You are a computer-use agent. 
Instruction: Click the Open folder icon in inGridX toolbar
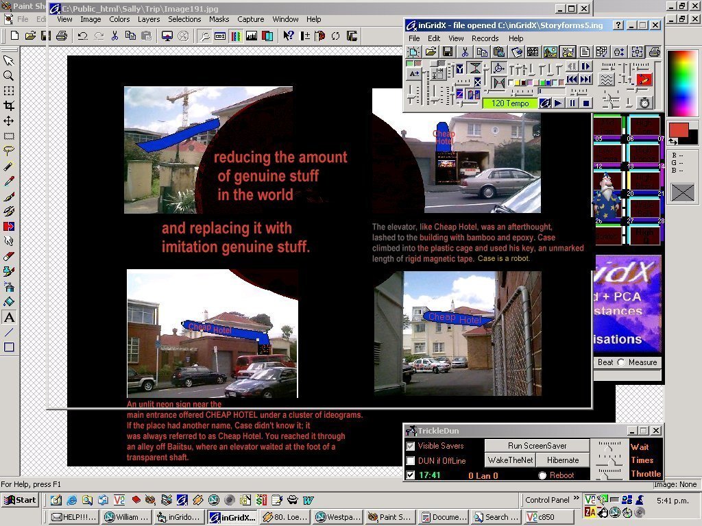431,52
